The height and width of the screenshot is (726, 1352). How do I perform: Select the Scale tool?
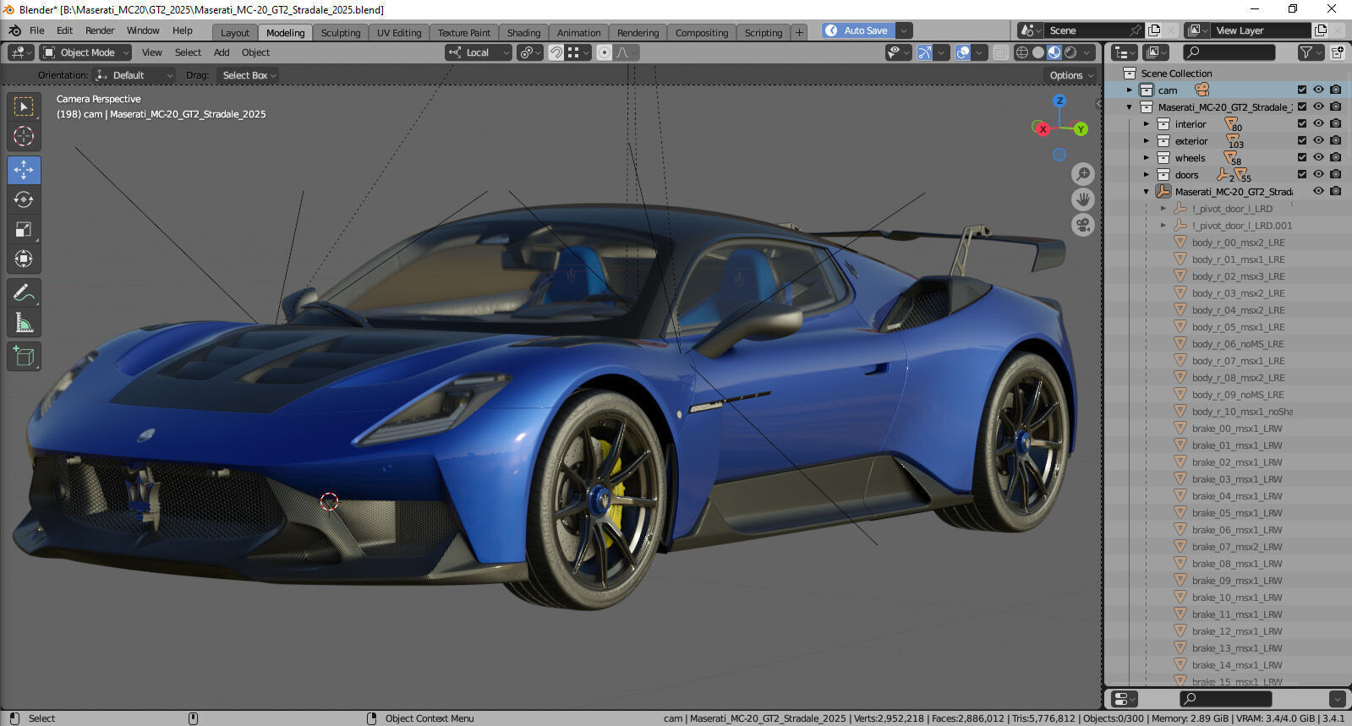click(x=24, y=229)
